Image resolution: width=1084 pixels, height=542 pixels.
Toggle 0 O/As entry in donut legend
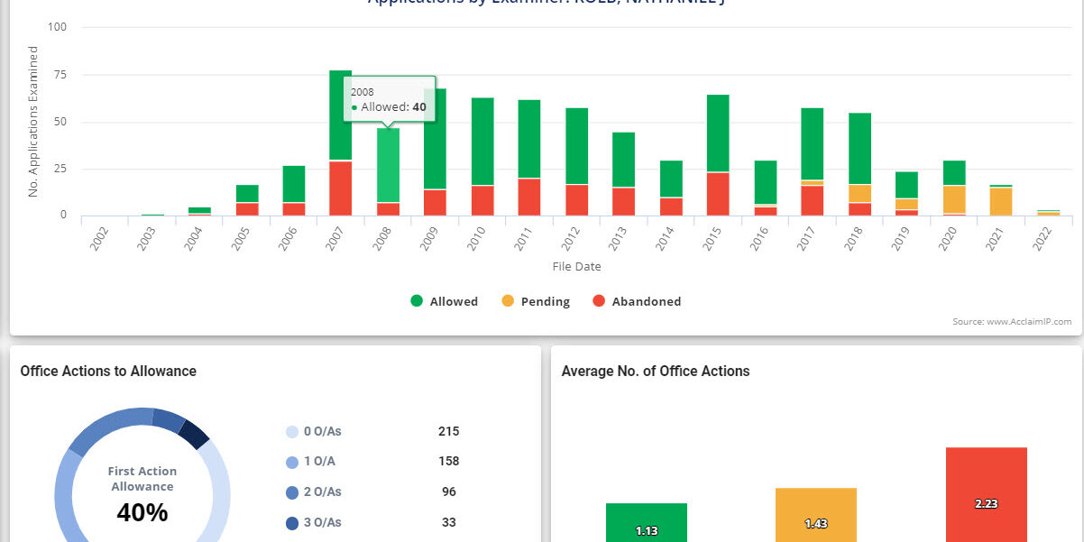click(313, 431)
